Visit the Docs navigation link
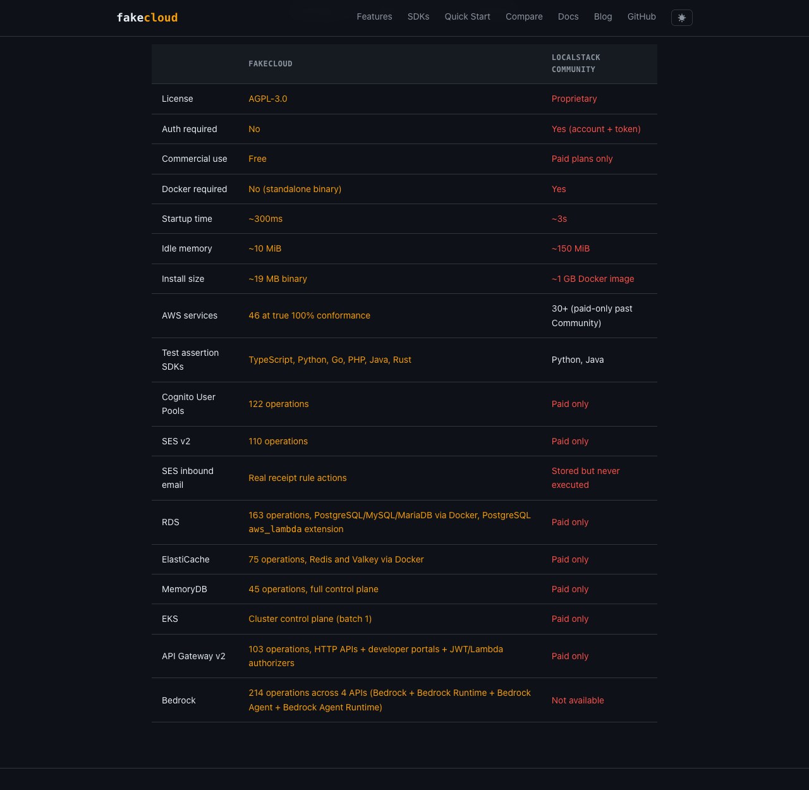809x790 pixels. tap(568, 17)
